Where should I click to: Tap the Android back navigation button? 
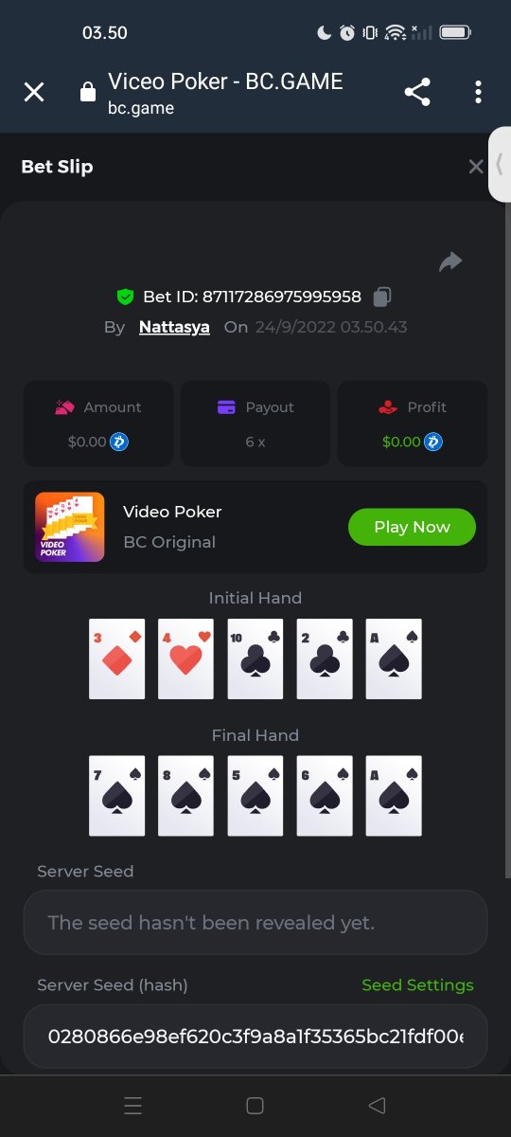[x=377, y=1105]
